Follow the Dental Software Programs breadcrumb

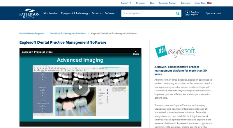pos(32,33)
